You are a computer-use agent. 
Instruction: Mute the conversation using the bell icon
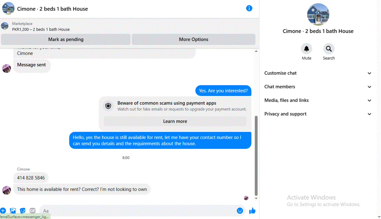pos(306,49)
